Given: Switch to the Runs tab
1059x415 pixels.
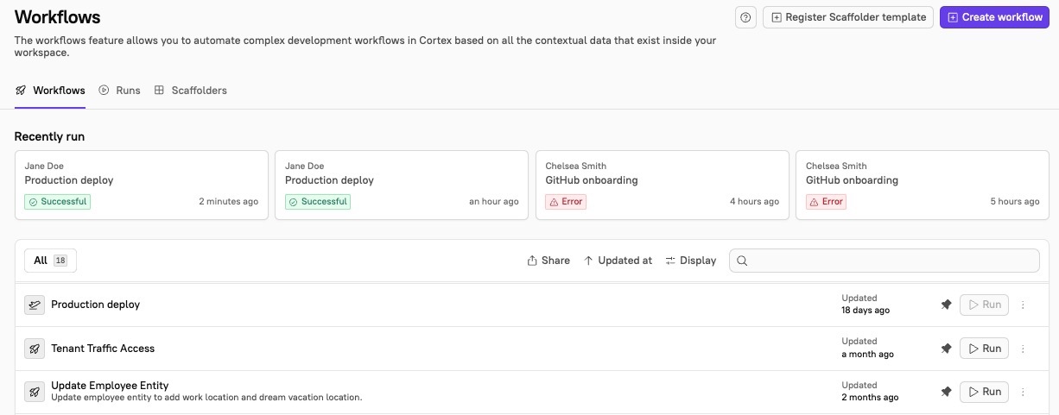Looking at the screenshot, I should click(119, 91).
